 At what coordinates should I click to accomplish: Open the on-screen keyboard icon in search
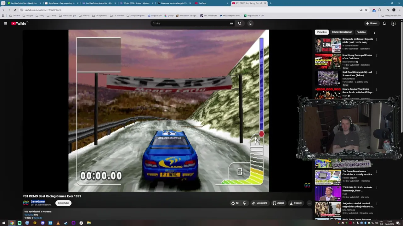[231, 23]
